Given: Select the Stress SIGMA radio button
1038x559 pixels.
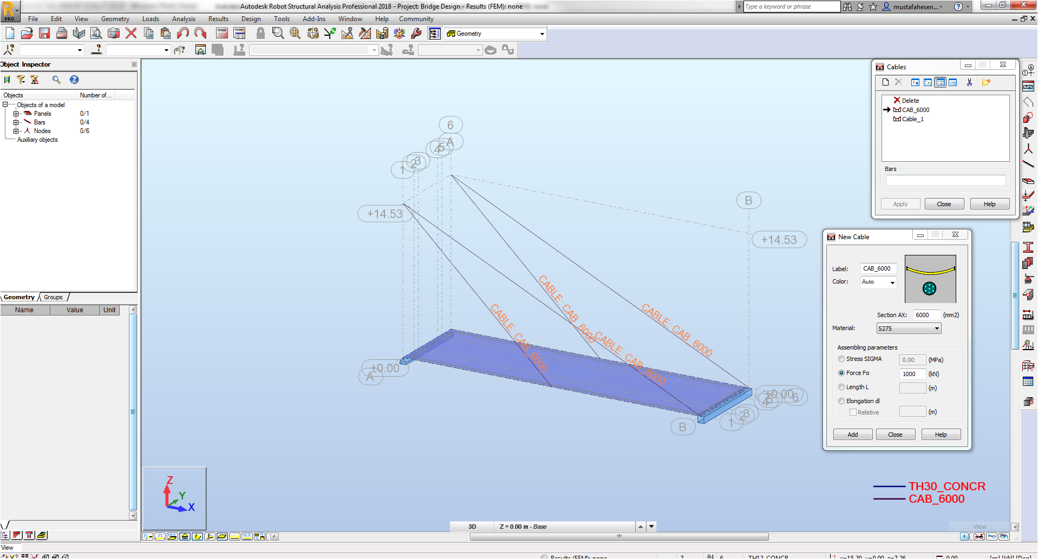Looking at the screenshot, I should pyautogui.click(x=841, y=359).
